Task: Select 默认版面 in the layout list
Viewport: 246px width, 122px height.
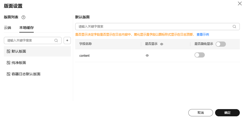Action: (x=37, y=51)
